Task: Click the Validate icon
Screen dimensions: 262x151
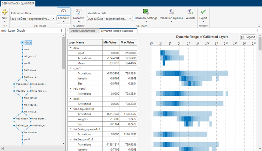Action: [x=190, y=12]
